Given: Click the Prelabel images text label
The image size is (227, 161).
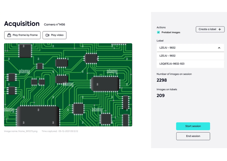Looking at the screenshot, I should pyautogui.click(x=171, y=32).
